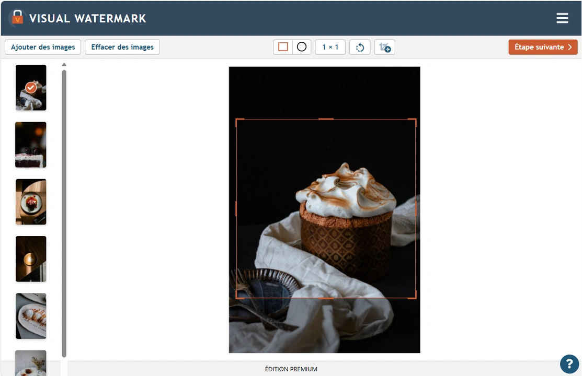582x376 pixels.
Task: Click the scrollbar up arrow
Action: pos(64,65)
